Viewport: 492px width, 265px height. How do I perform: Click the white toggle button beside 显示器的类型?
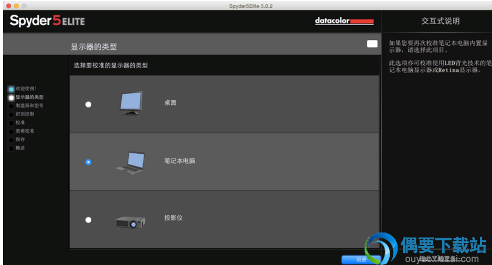click(372, 44)
